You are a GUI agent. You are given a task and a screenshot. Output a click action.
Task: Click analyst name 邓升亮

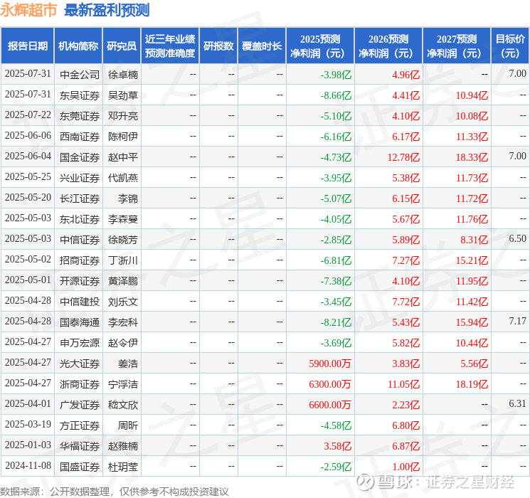[x=123, y=116]
